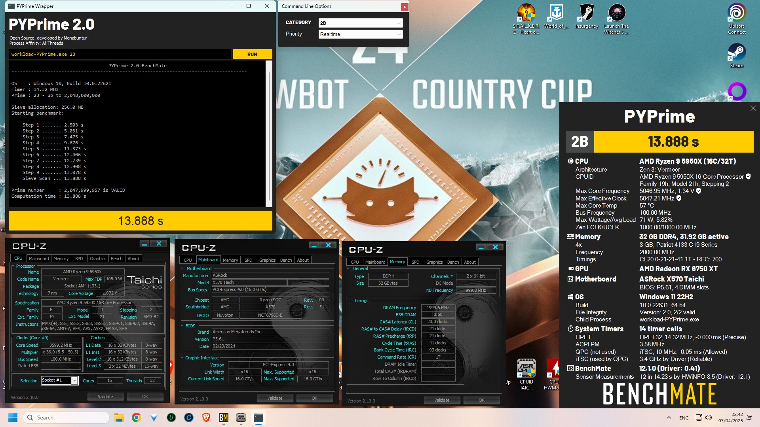Screen dimensions: 760x427
Task: Click the 2B category label in BenchMate panel
Action: click(x=579, y=142)
